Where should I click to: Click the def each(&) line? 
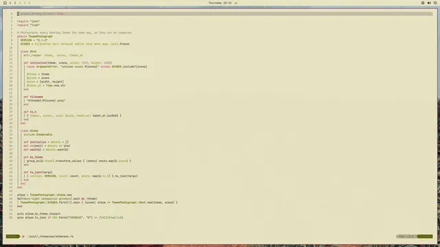pyautogui.click(x=46, y=150)
